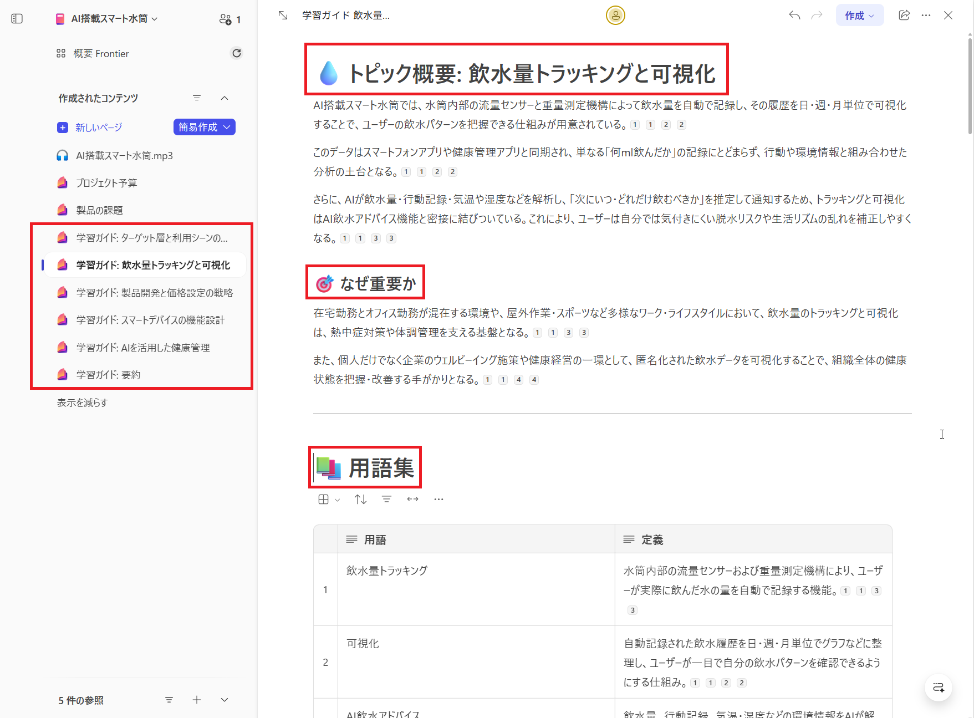This screenshot has height=718, width=974.
Task: Expand the table to full width
Action: (412, 498)
